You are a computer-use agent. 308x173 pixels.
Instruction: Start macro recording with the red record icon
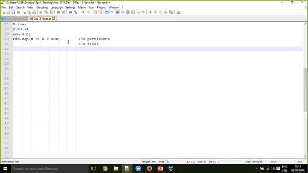150,12
